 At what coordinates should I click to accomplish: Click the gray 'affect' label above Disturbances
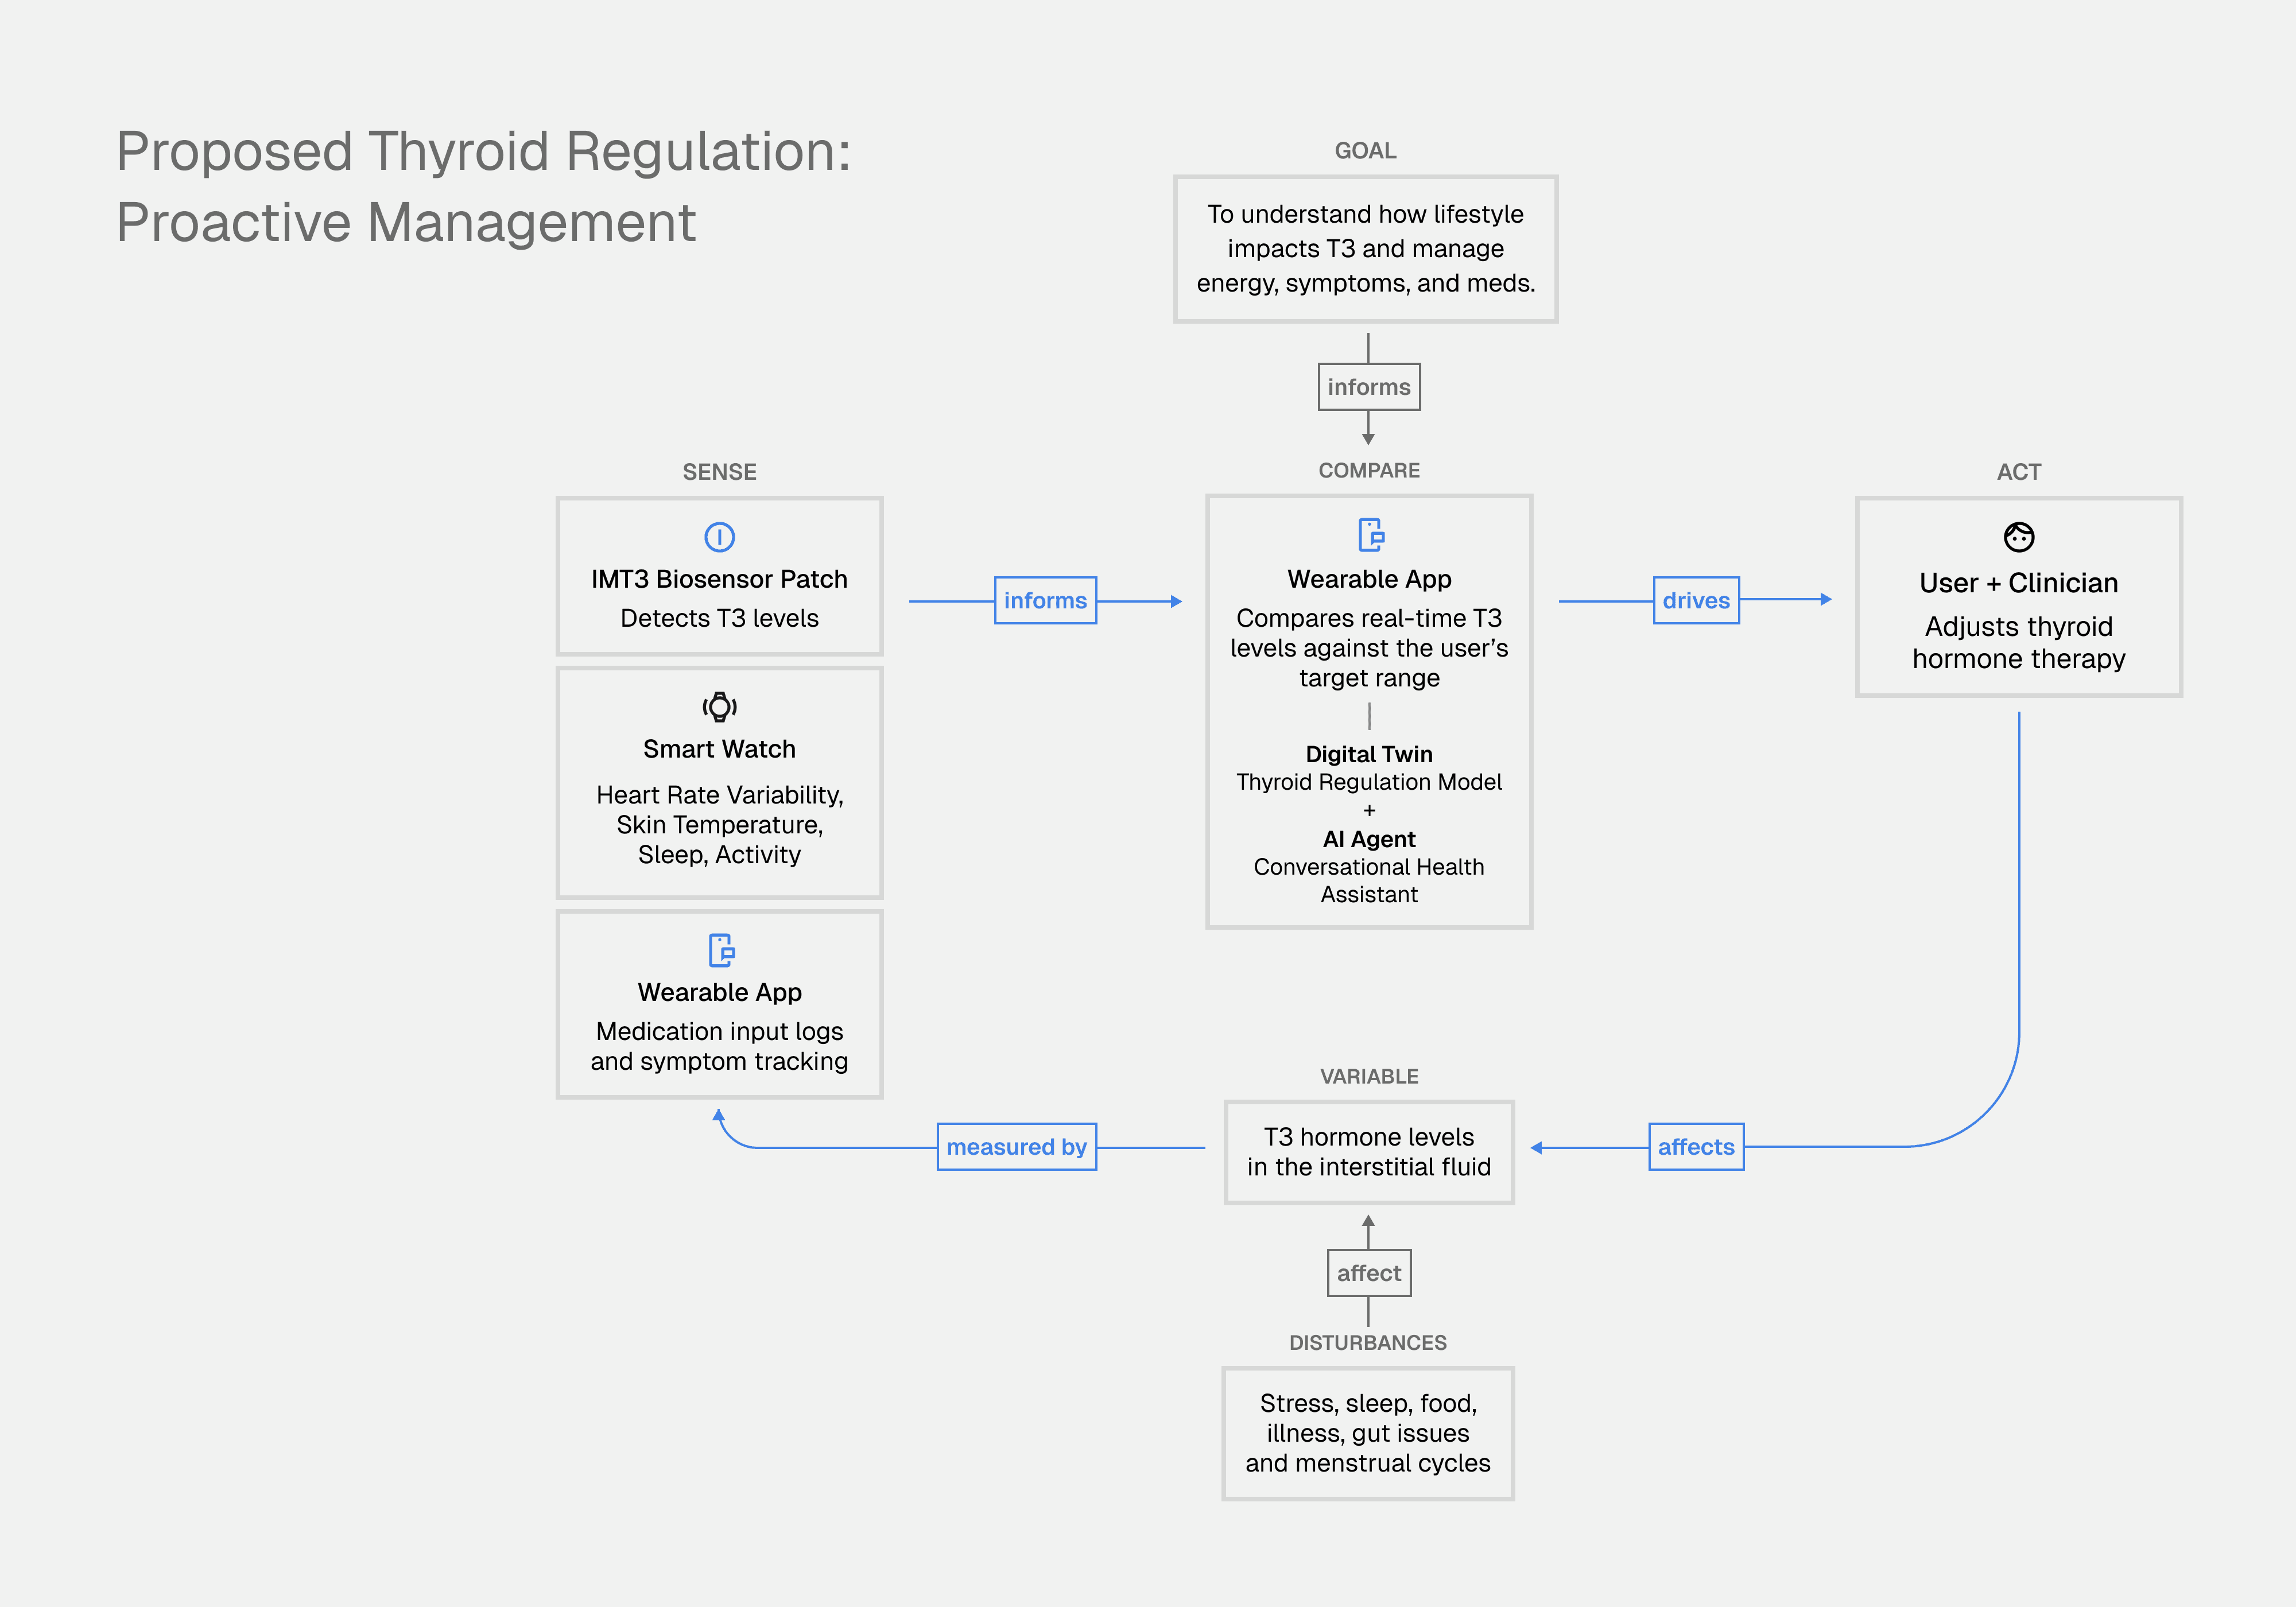1368,1273
